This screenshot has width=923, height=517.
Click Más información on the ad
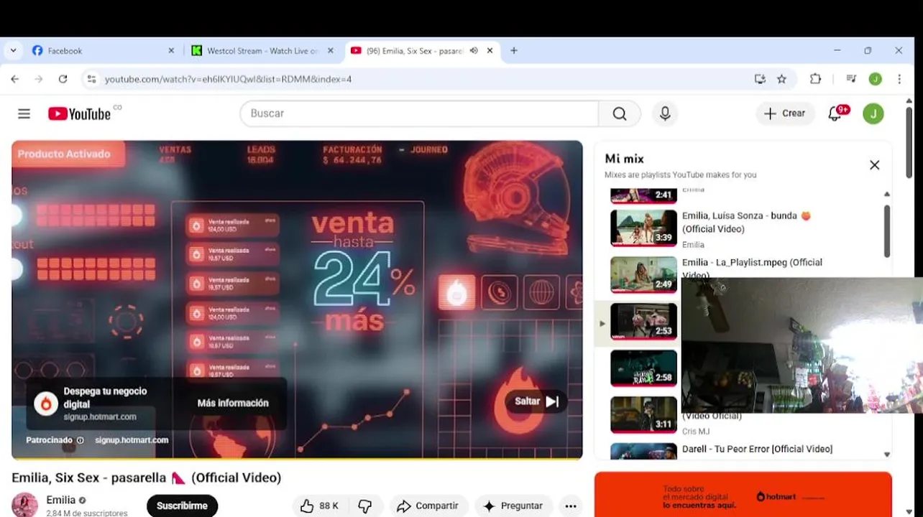(x=233, y=403)
